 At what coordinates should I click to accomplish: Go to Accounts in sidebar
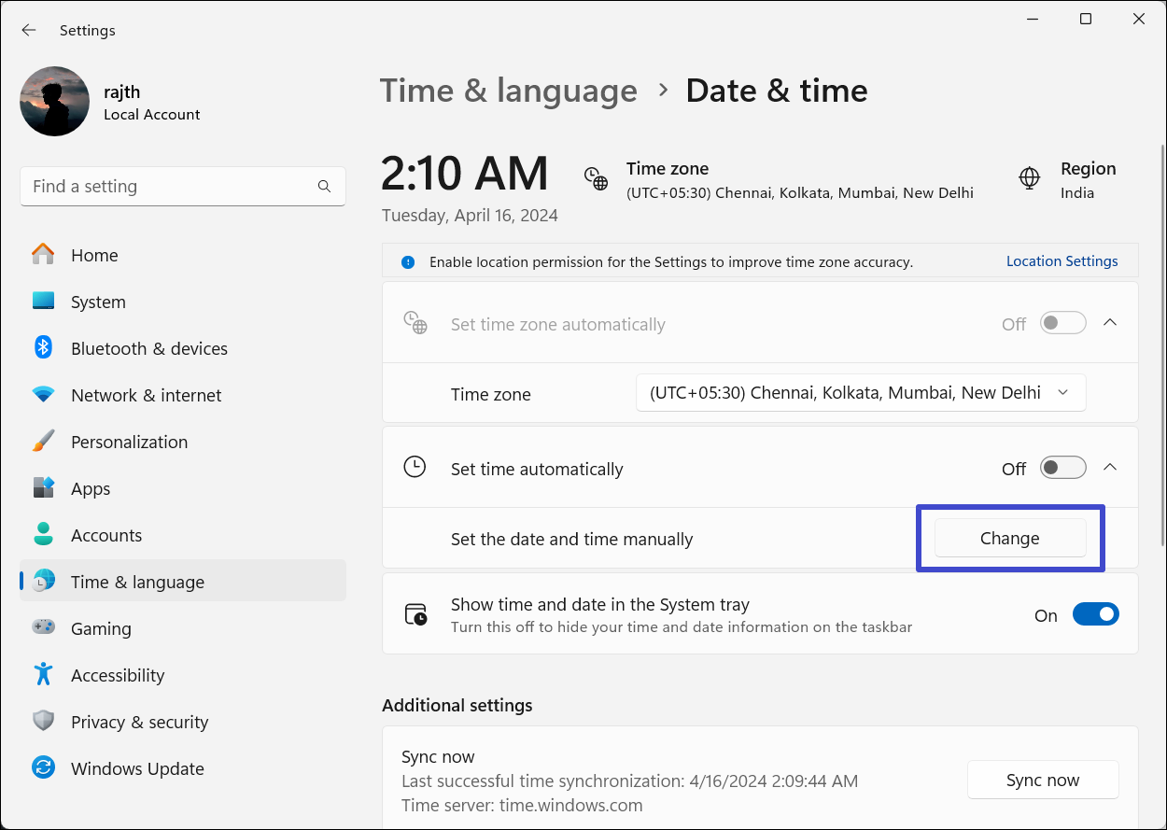[106, 535]
